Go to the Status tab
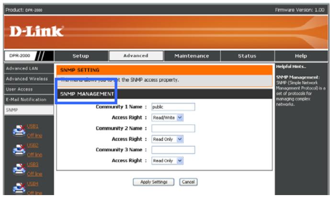Image resolution: width=330 pixels, height=197 pixels. (x=247, y=56)
